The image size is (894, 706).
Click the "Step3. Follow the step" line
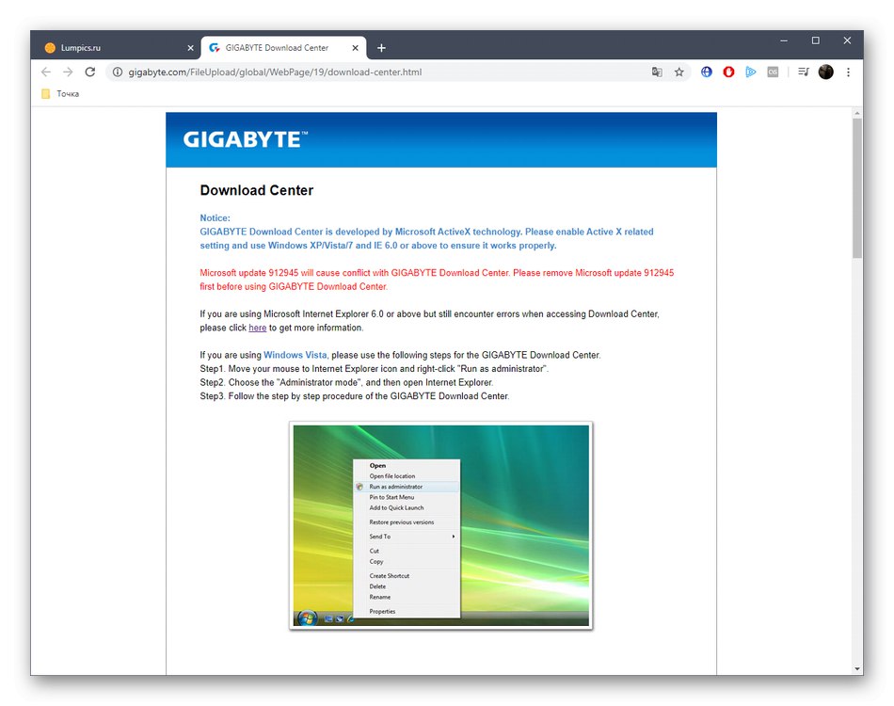[355, 395]
